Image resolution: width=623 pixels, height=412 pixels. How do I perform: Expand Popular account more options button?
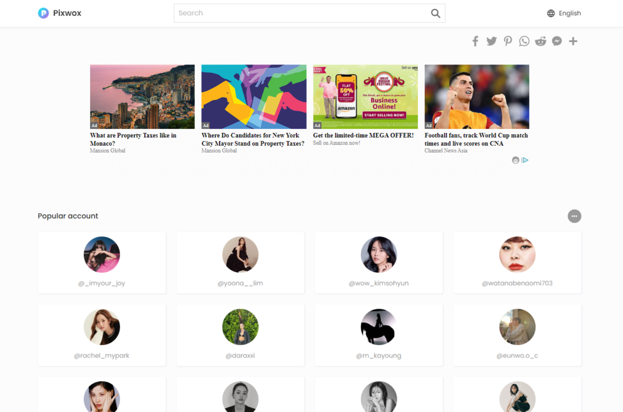tap(574, 216)
